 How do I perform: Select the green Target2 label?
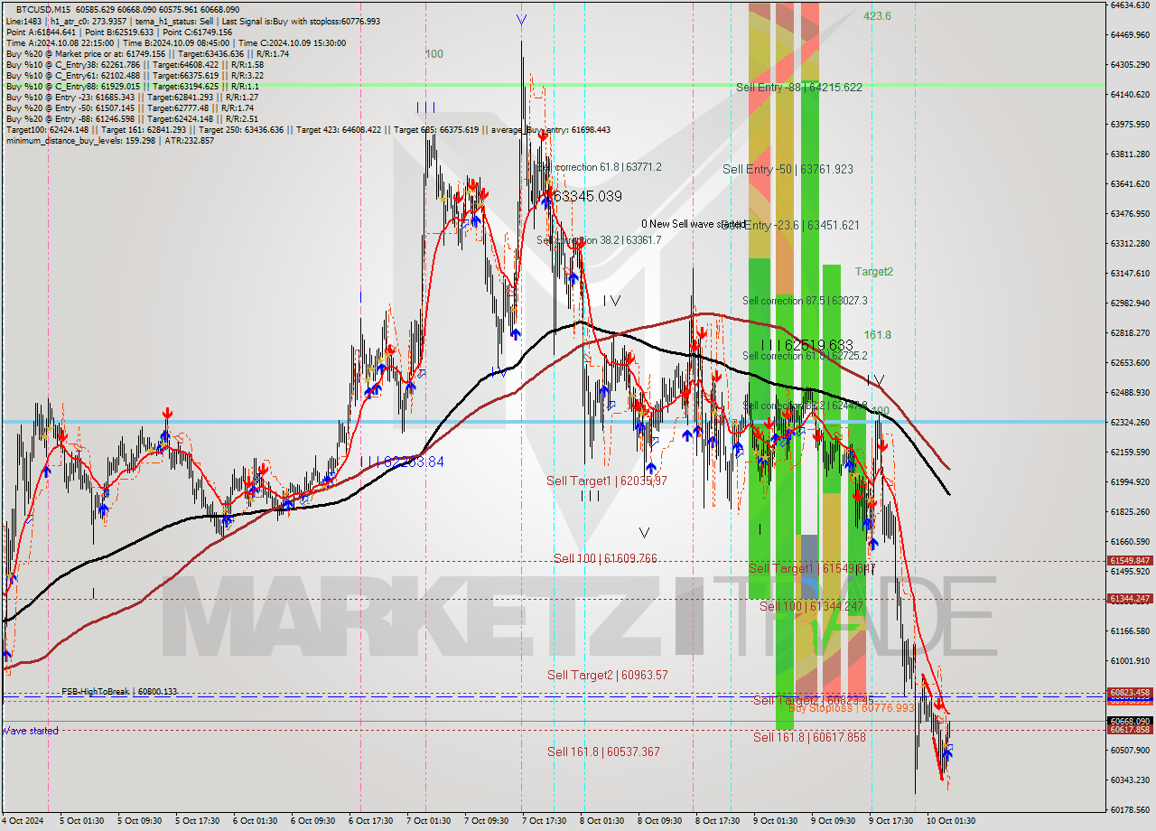(873, 271)
